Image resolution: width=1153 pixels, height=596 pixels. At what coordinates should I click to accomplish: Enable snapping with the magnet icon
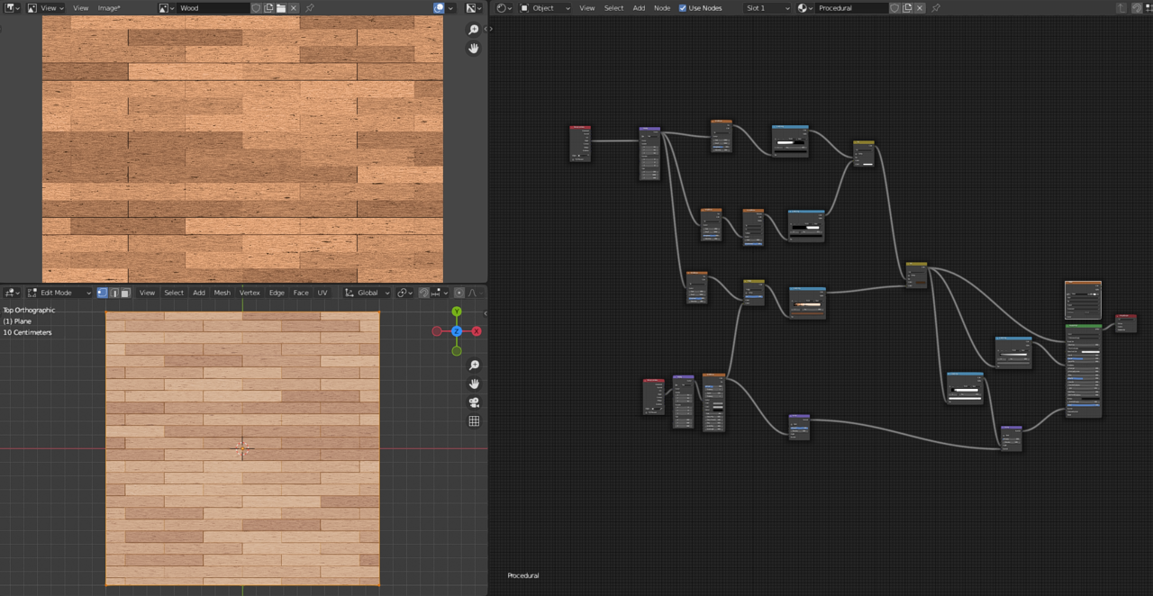[x=422, y=293]
